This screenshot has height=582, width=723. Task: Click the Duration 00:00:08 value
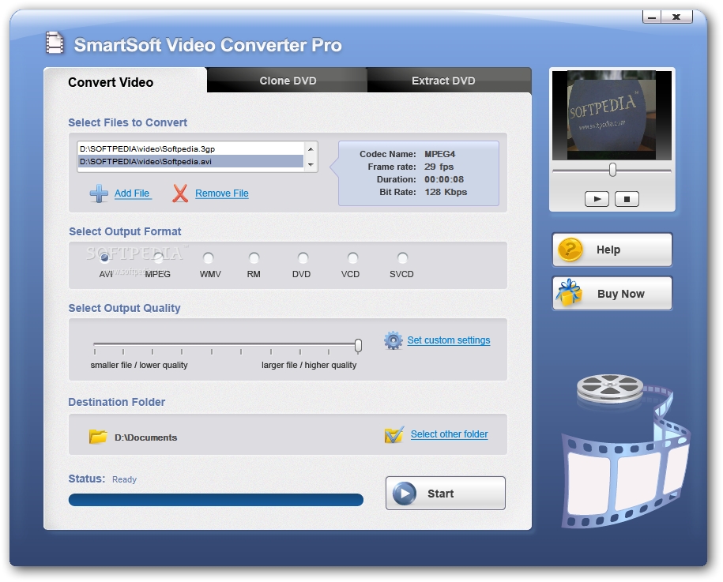444,179
